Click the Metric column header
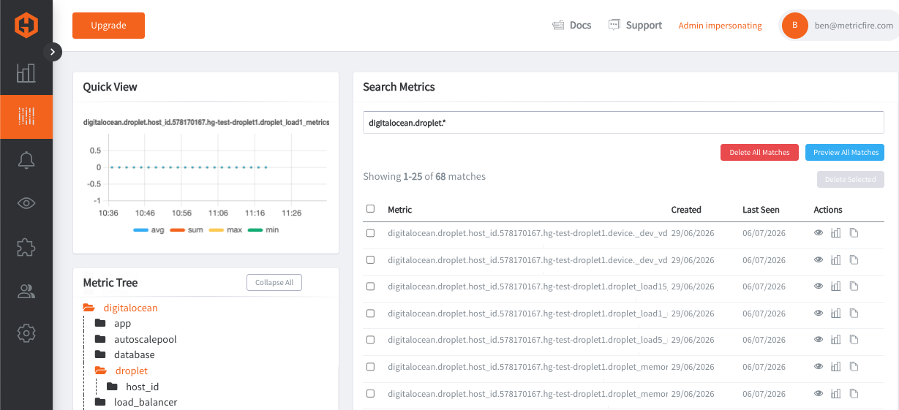Image resolution: width=899 pixels, height=410 pixels. (x=399, y=210)
